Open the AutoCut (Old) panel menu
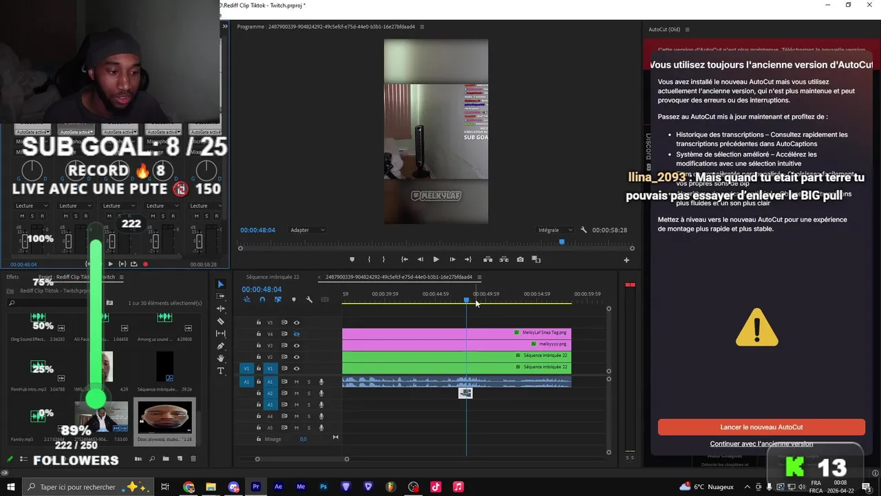The image size is (881, 496). pyautogui.click(x=687, y=30)
